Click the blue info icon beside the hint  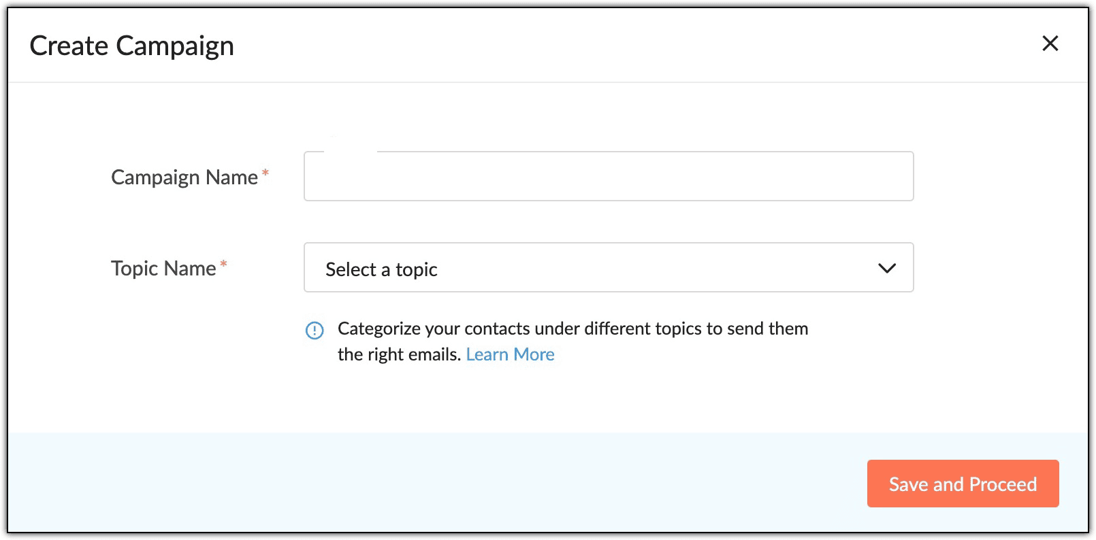pos(315,331)
